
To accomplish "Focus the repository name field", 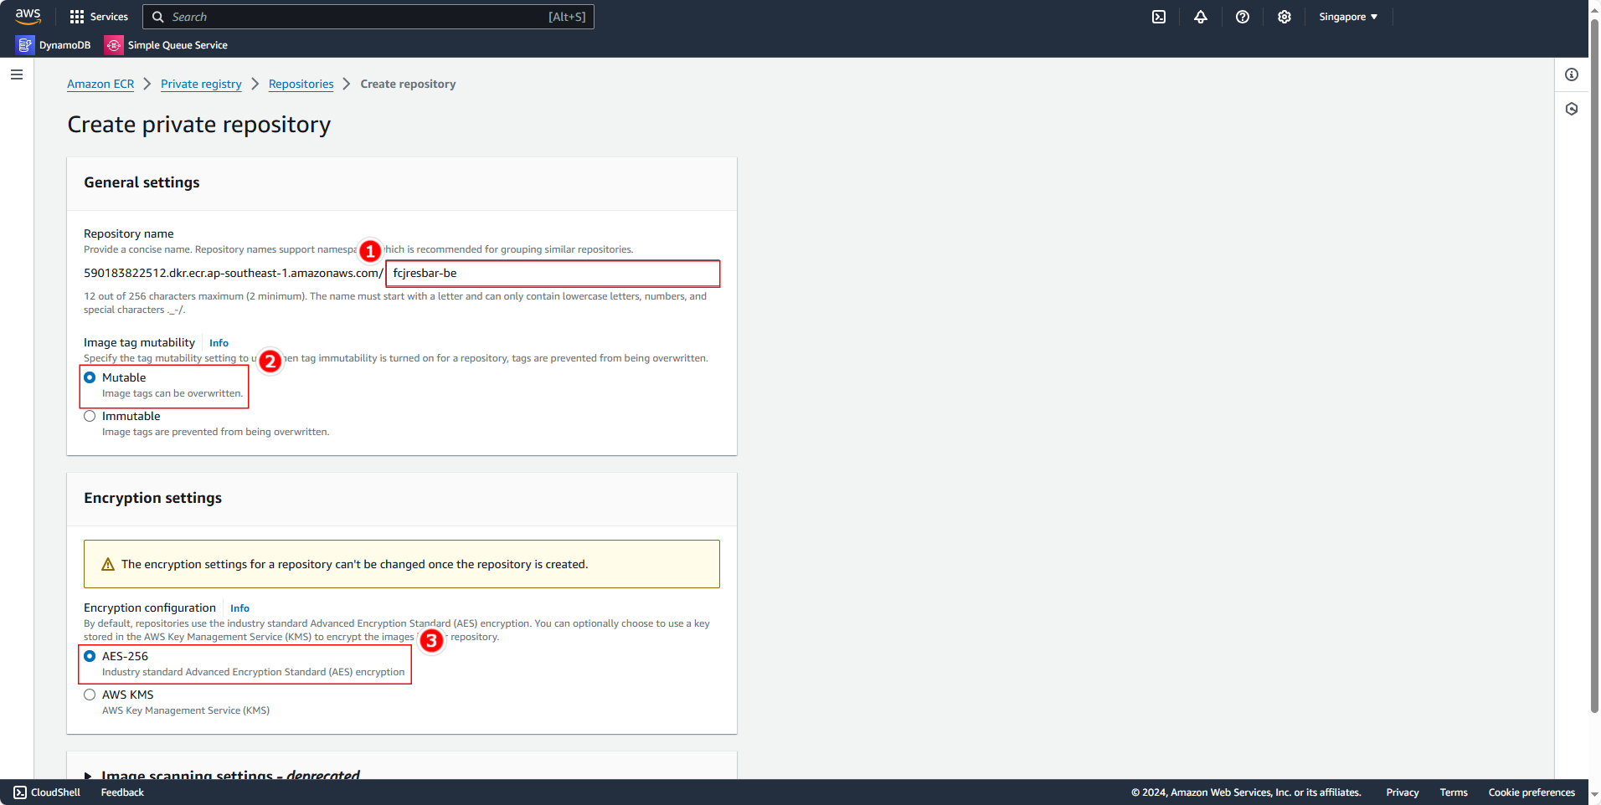I will (553, 274).
